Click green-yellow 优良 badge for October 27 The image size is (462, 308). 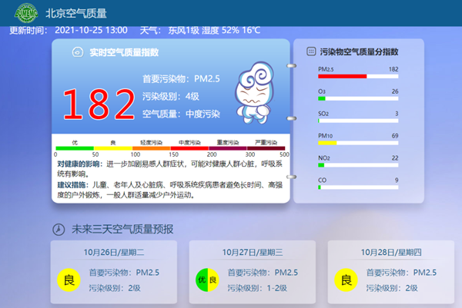coord(206,280)
